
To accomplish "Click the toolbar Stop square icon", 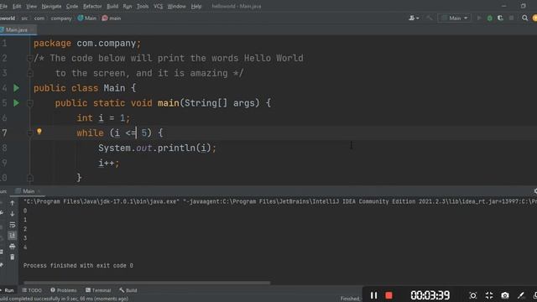I will (511, 18).
